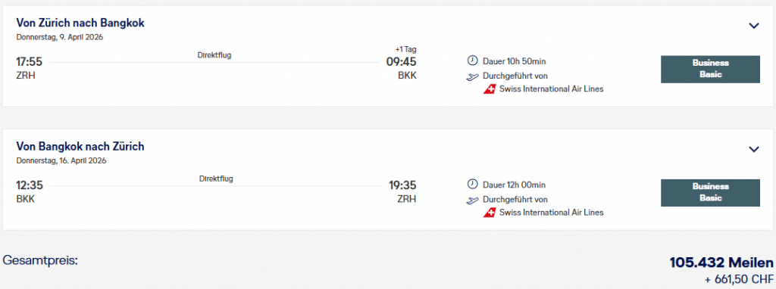Expand the Zürich to Bangkok flight details
776x289 pixels.
(x=754, y=26)
